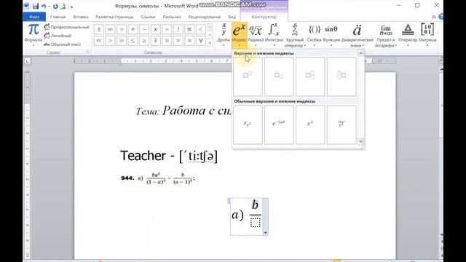
Task: Choose the Линейный format
Action: tap(58, 36)
